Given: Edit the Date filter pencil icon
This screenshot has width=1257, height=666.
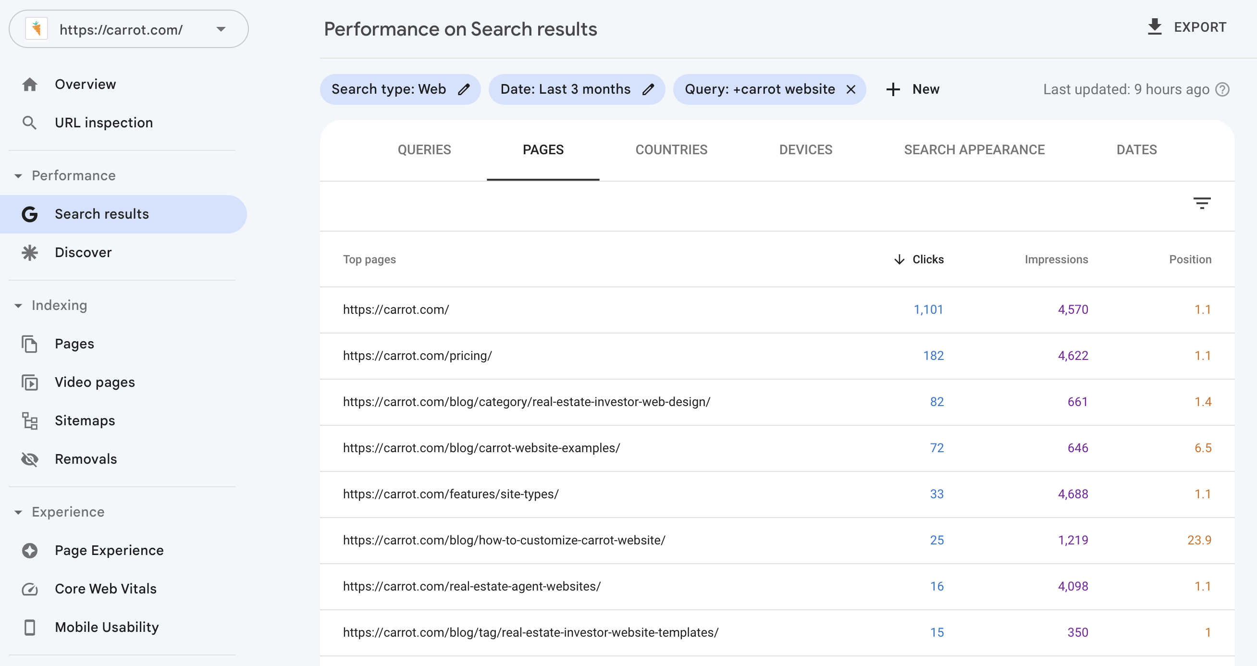Looking at the screenshot, I should (x=648, y=89).
